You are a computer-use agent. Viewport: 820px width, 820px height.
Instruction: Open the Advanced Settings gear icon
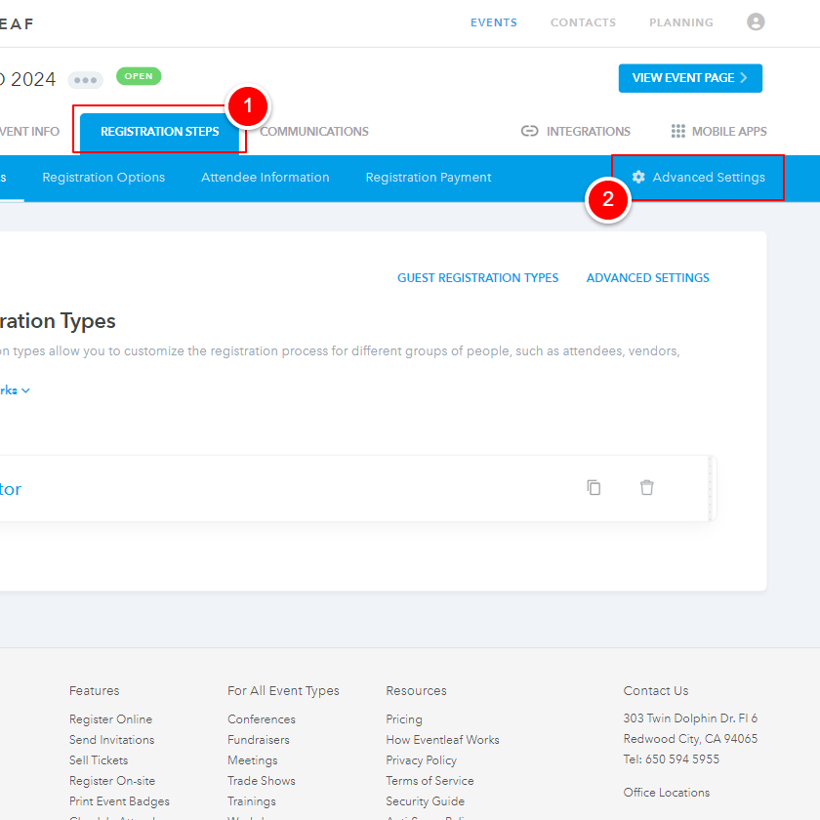638,178
